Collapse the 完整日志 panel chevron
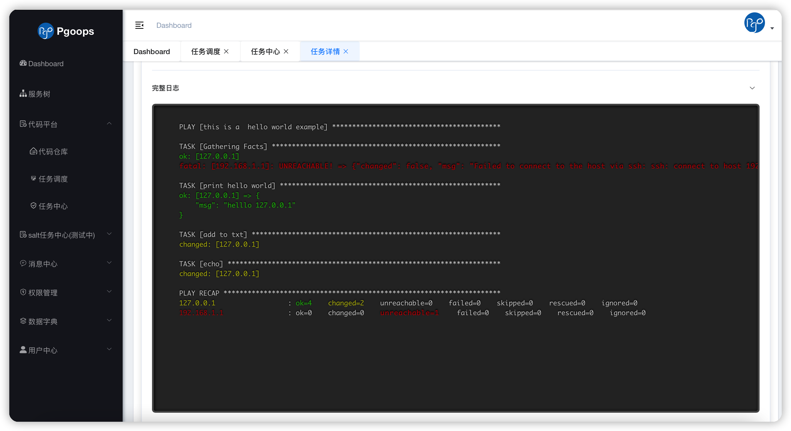 tap(752, 88)
